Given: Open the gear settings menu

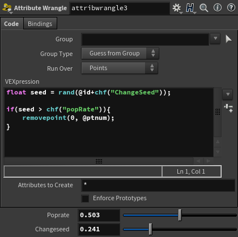Looking at the screenshot, I should click(x=177, y=8).
